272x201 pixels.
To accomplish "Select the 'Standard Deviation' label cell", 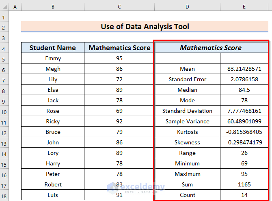I will [187, 111].
